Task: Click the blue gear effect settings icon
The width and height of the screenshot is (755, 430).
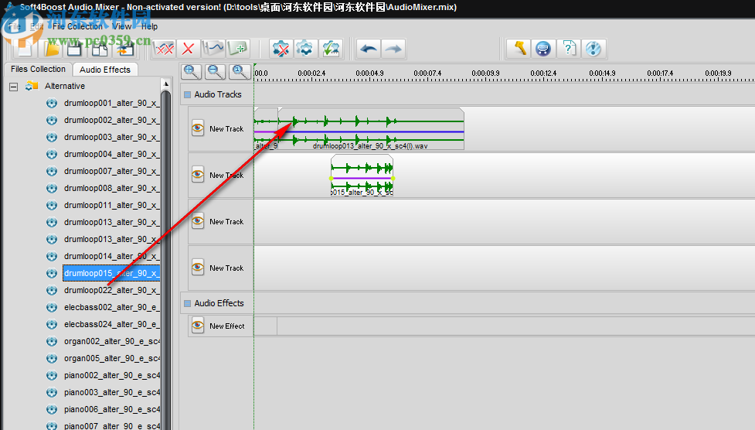Action: (x=305, y=49)
